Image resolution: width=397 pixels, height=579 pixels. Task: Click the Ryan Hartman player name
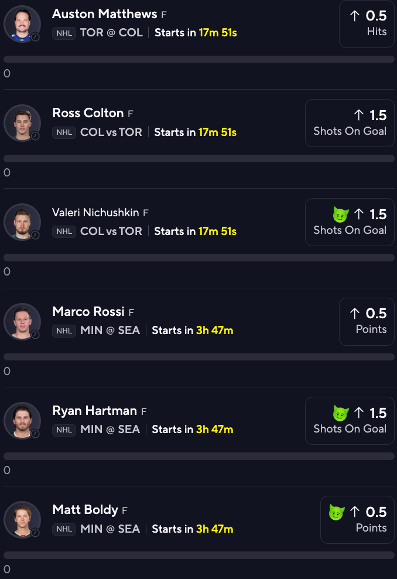(x=94, y=411)
